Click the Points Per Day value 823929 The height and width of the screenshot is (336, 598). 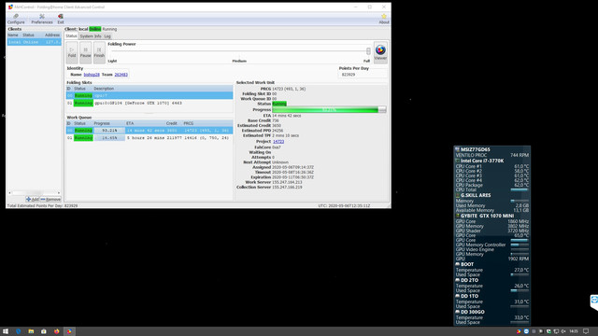pos(349,75)
